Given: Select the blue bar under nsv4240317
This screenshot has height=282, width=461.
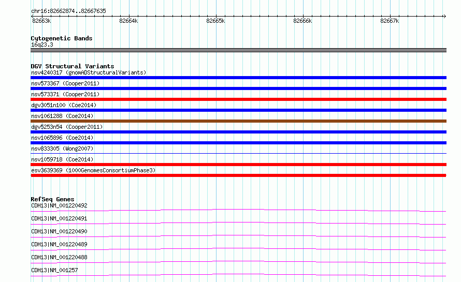Looking at the screenshot, I should point(238,78).
